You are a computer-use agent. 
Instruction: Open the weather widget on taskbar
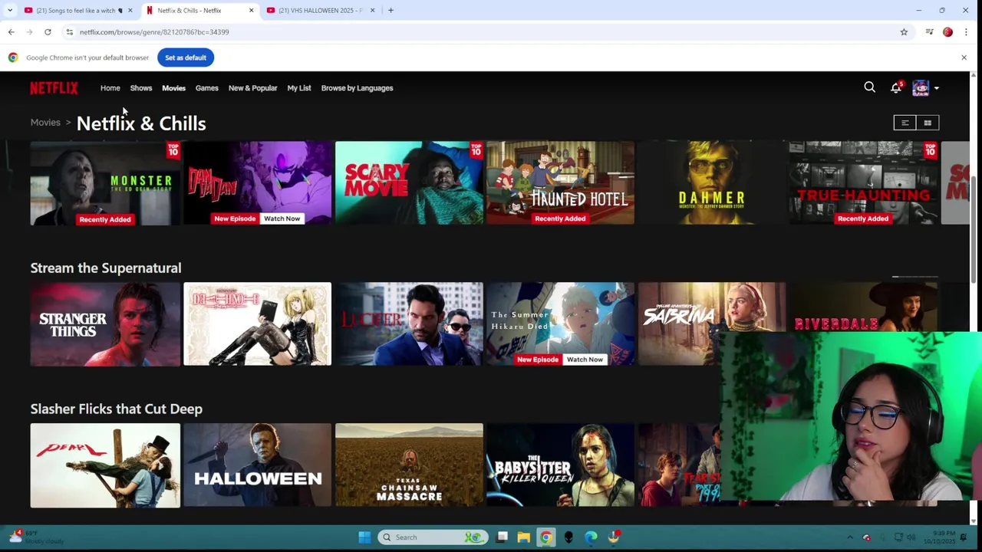coord(35,537)
